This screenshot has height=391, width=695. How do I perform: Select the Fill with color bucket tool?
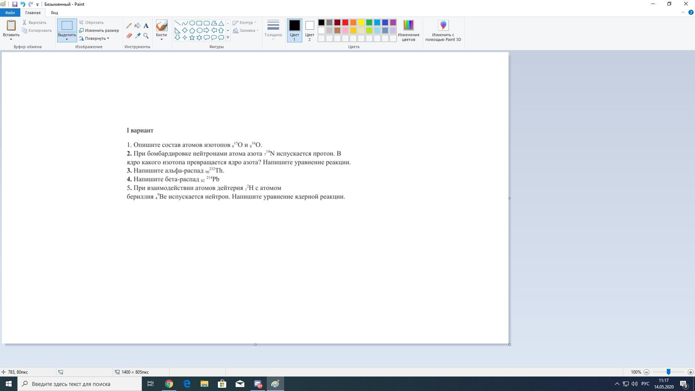(138, 26)
